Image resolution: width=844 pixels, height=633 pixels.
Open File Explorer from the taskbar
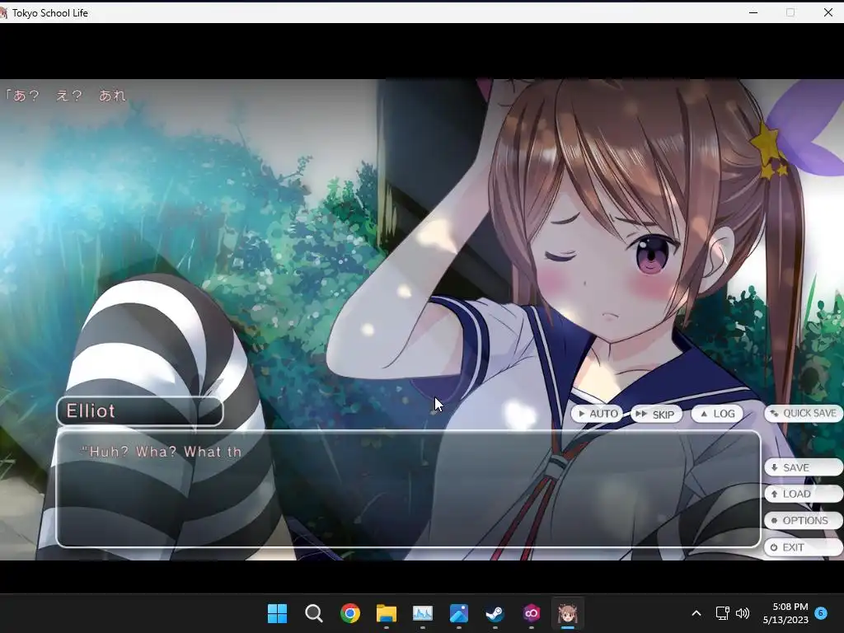click(387, 613)
